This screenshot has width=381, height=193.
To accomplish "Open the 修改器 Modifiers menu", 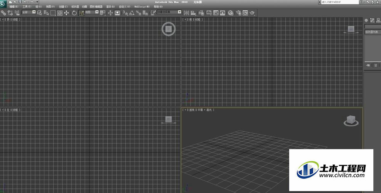I will click(75, 6).
